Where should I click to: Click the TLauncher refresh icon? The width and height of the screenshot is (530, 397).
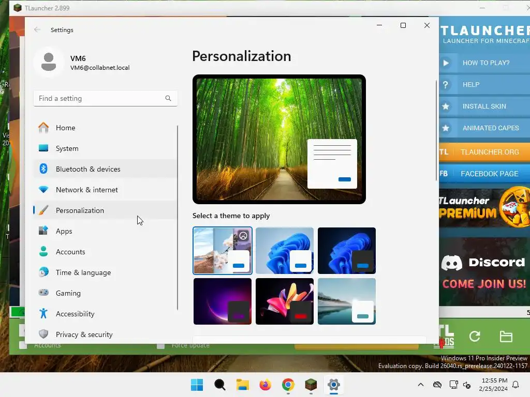[x=475, y=336]
